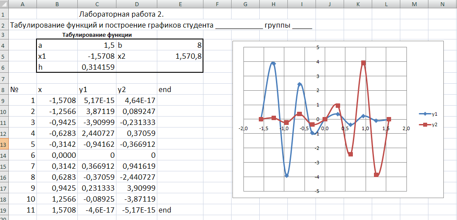This screenshot has width=457, height=220.
Task: Select the cell with value -0,94162
Action: [x=97, y=144]
